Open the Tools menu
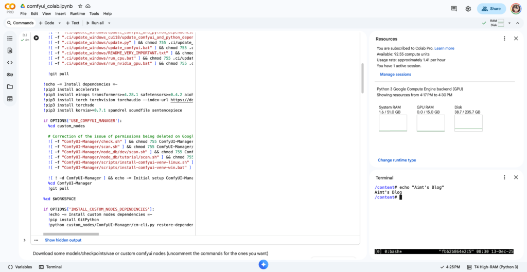 94,13
